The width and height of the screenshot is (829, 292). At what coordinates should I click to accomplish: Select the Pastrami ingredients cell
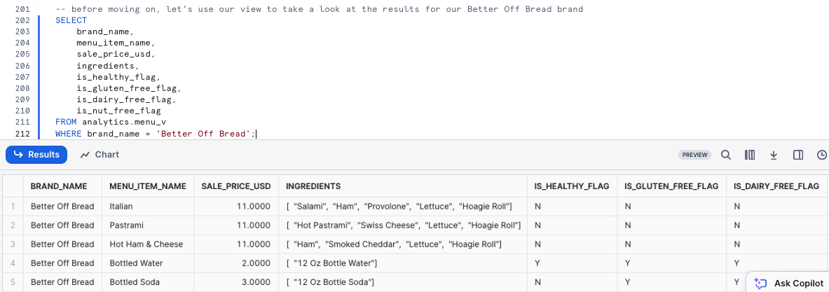403,225
